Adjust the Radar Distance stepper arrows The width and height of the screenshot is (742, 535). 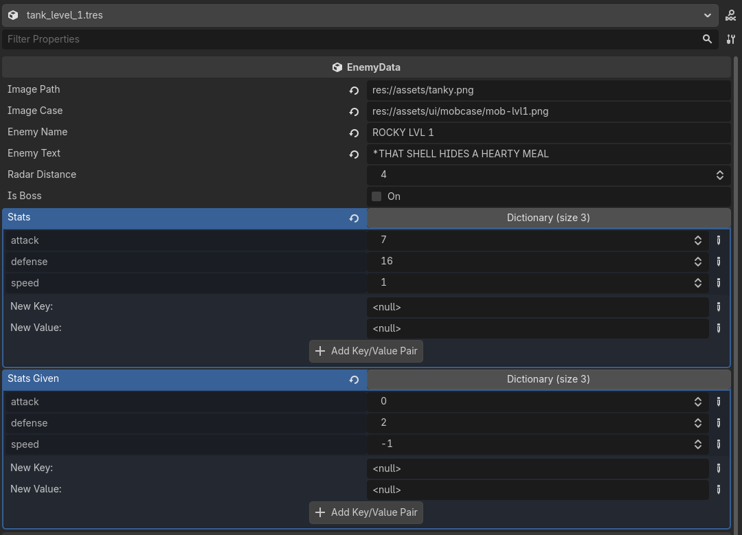(720, 175)
